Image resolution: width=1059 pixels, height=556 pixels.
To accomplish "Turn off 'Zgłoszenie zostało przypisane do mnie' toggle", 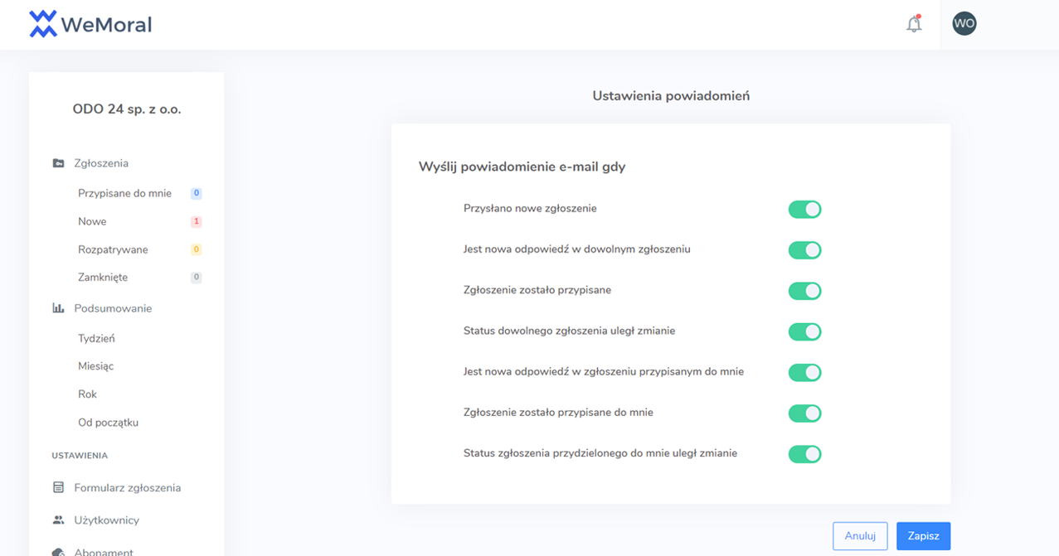I will click(804, 413).
